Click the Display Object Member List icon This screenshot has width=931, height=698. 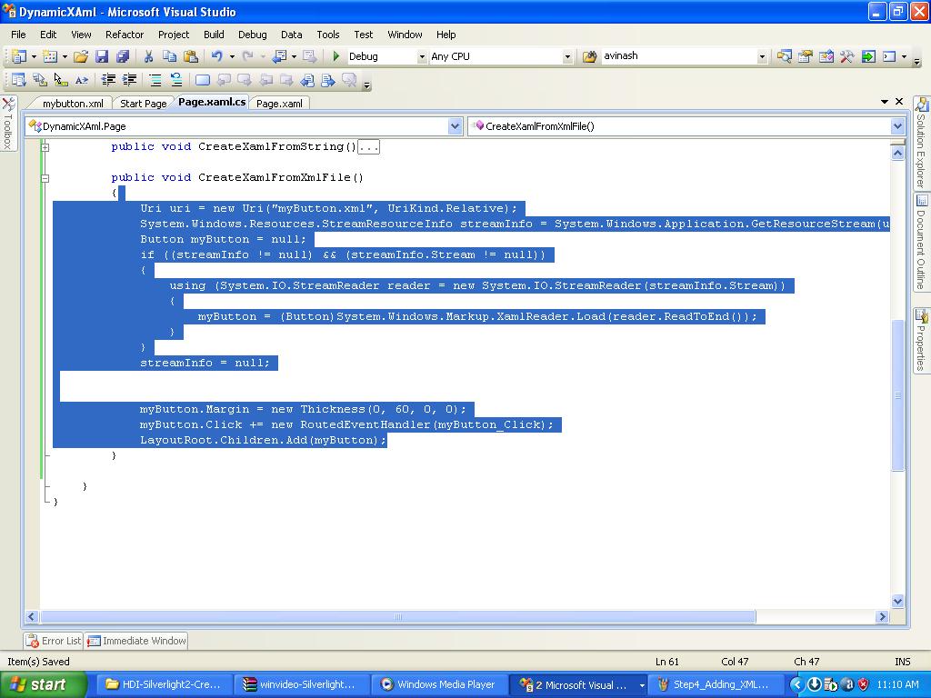18,80
